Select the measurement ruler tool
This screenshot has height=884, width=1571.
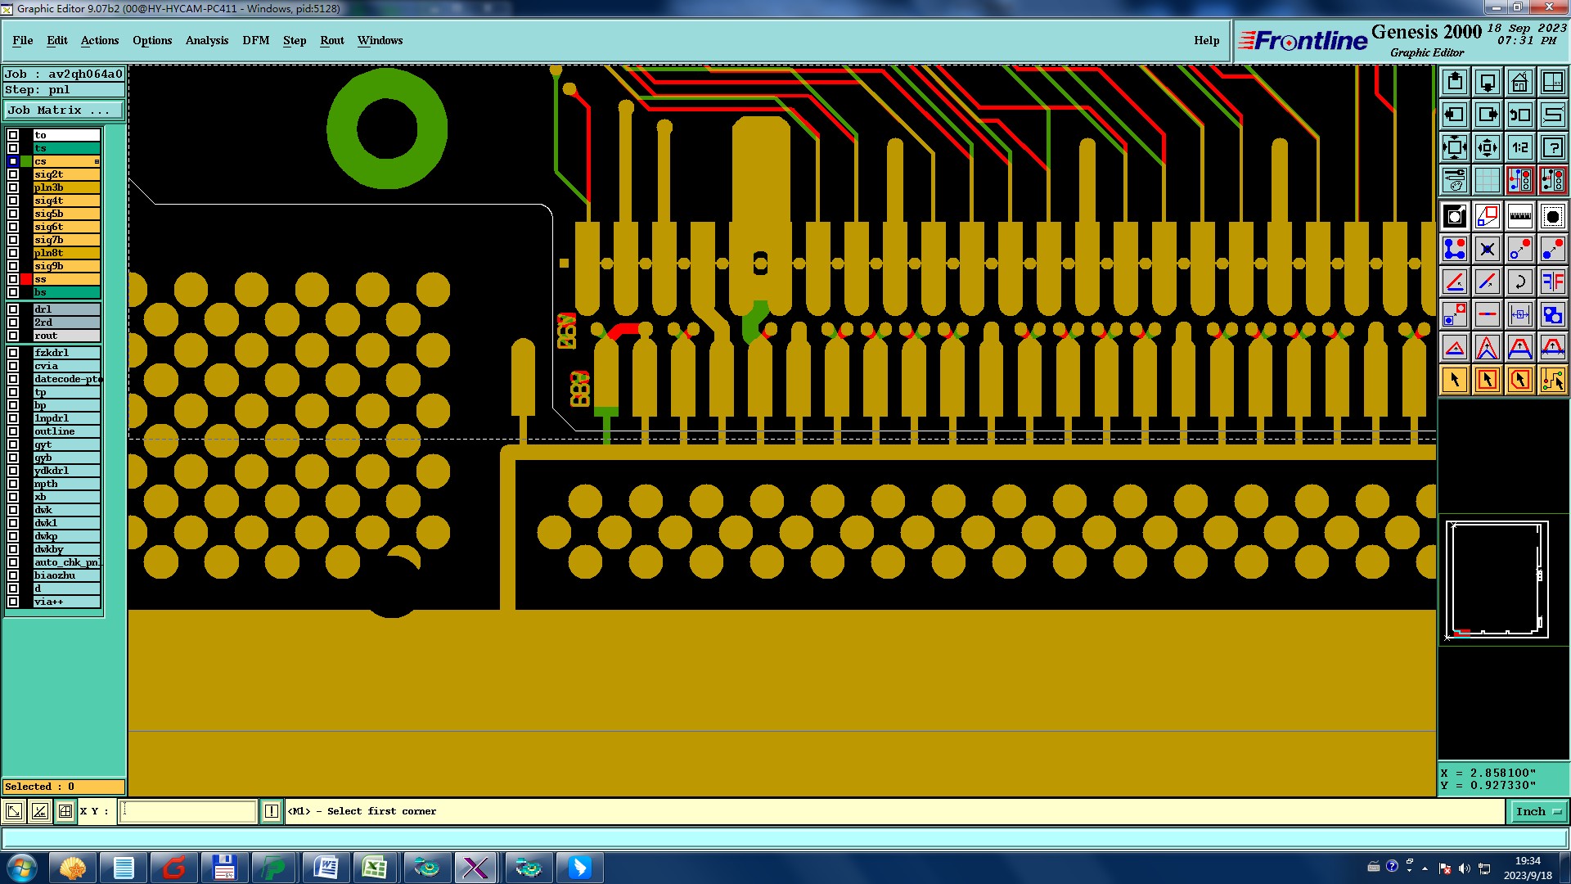(x=1519, y=216)
